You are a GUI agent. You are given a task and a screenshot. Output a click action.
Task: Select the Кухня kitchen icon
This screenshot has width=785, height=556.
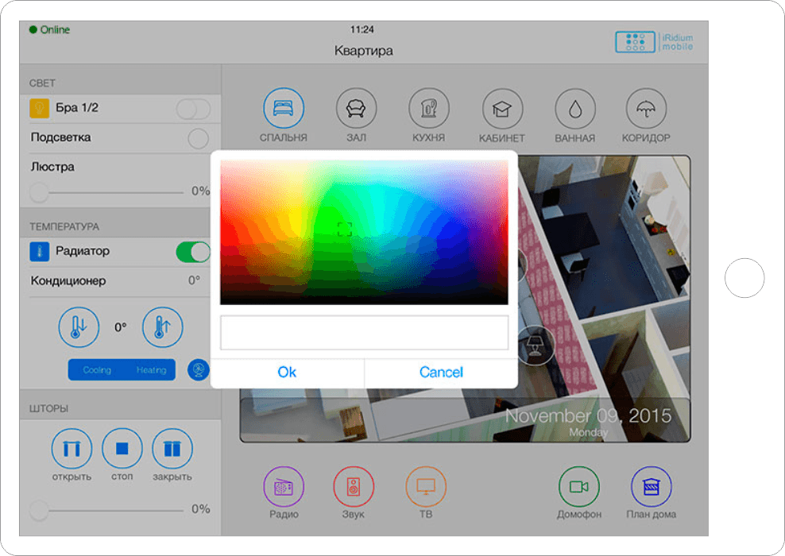click(x=429, y=109)
